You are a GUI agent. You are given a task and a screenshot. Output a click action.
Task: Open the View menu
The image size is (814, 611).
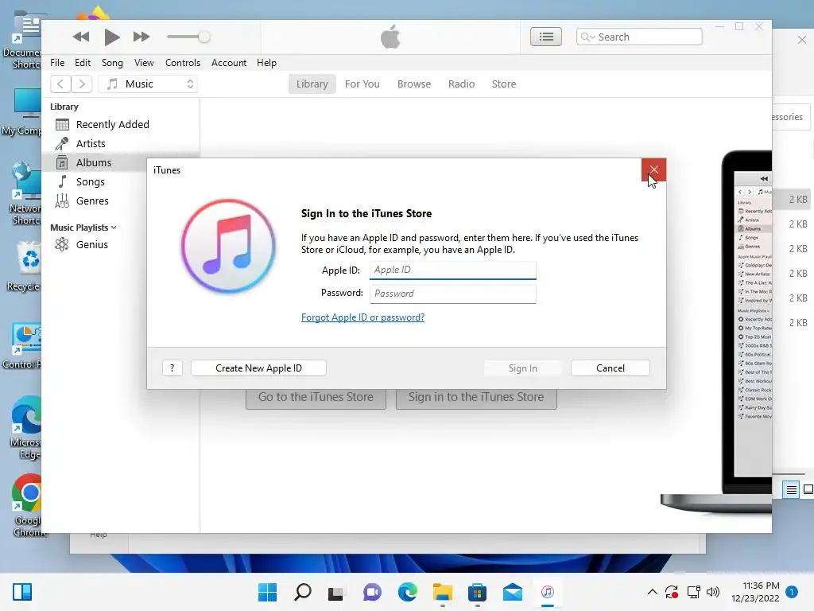[x=144, y=63]
